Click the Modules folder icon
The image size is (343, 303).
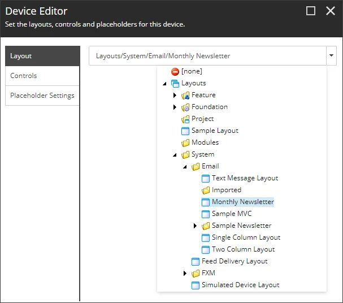[185, 143]
